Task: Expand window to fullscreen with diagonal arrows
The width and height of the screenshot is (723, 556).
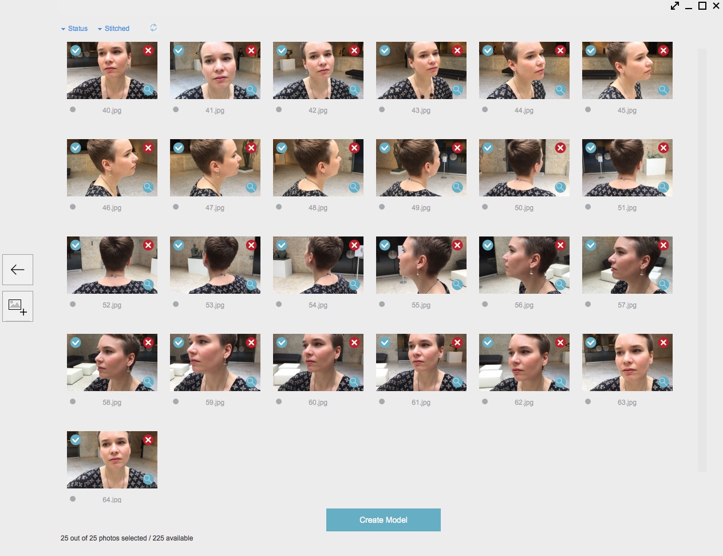Action: (x=675, y=6)
